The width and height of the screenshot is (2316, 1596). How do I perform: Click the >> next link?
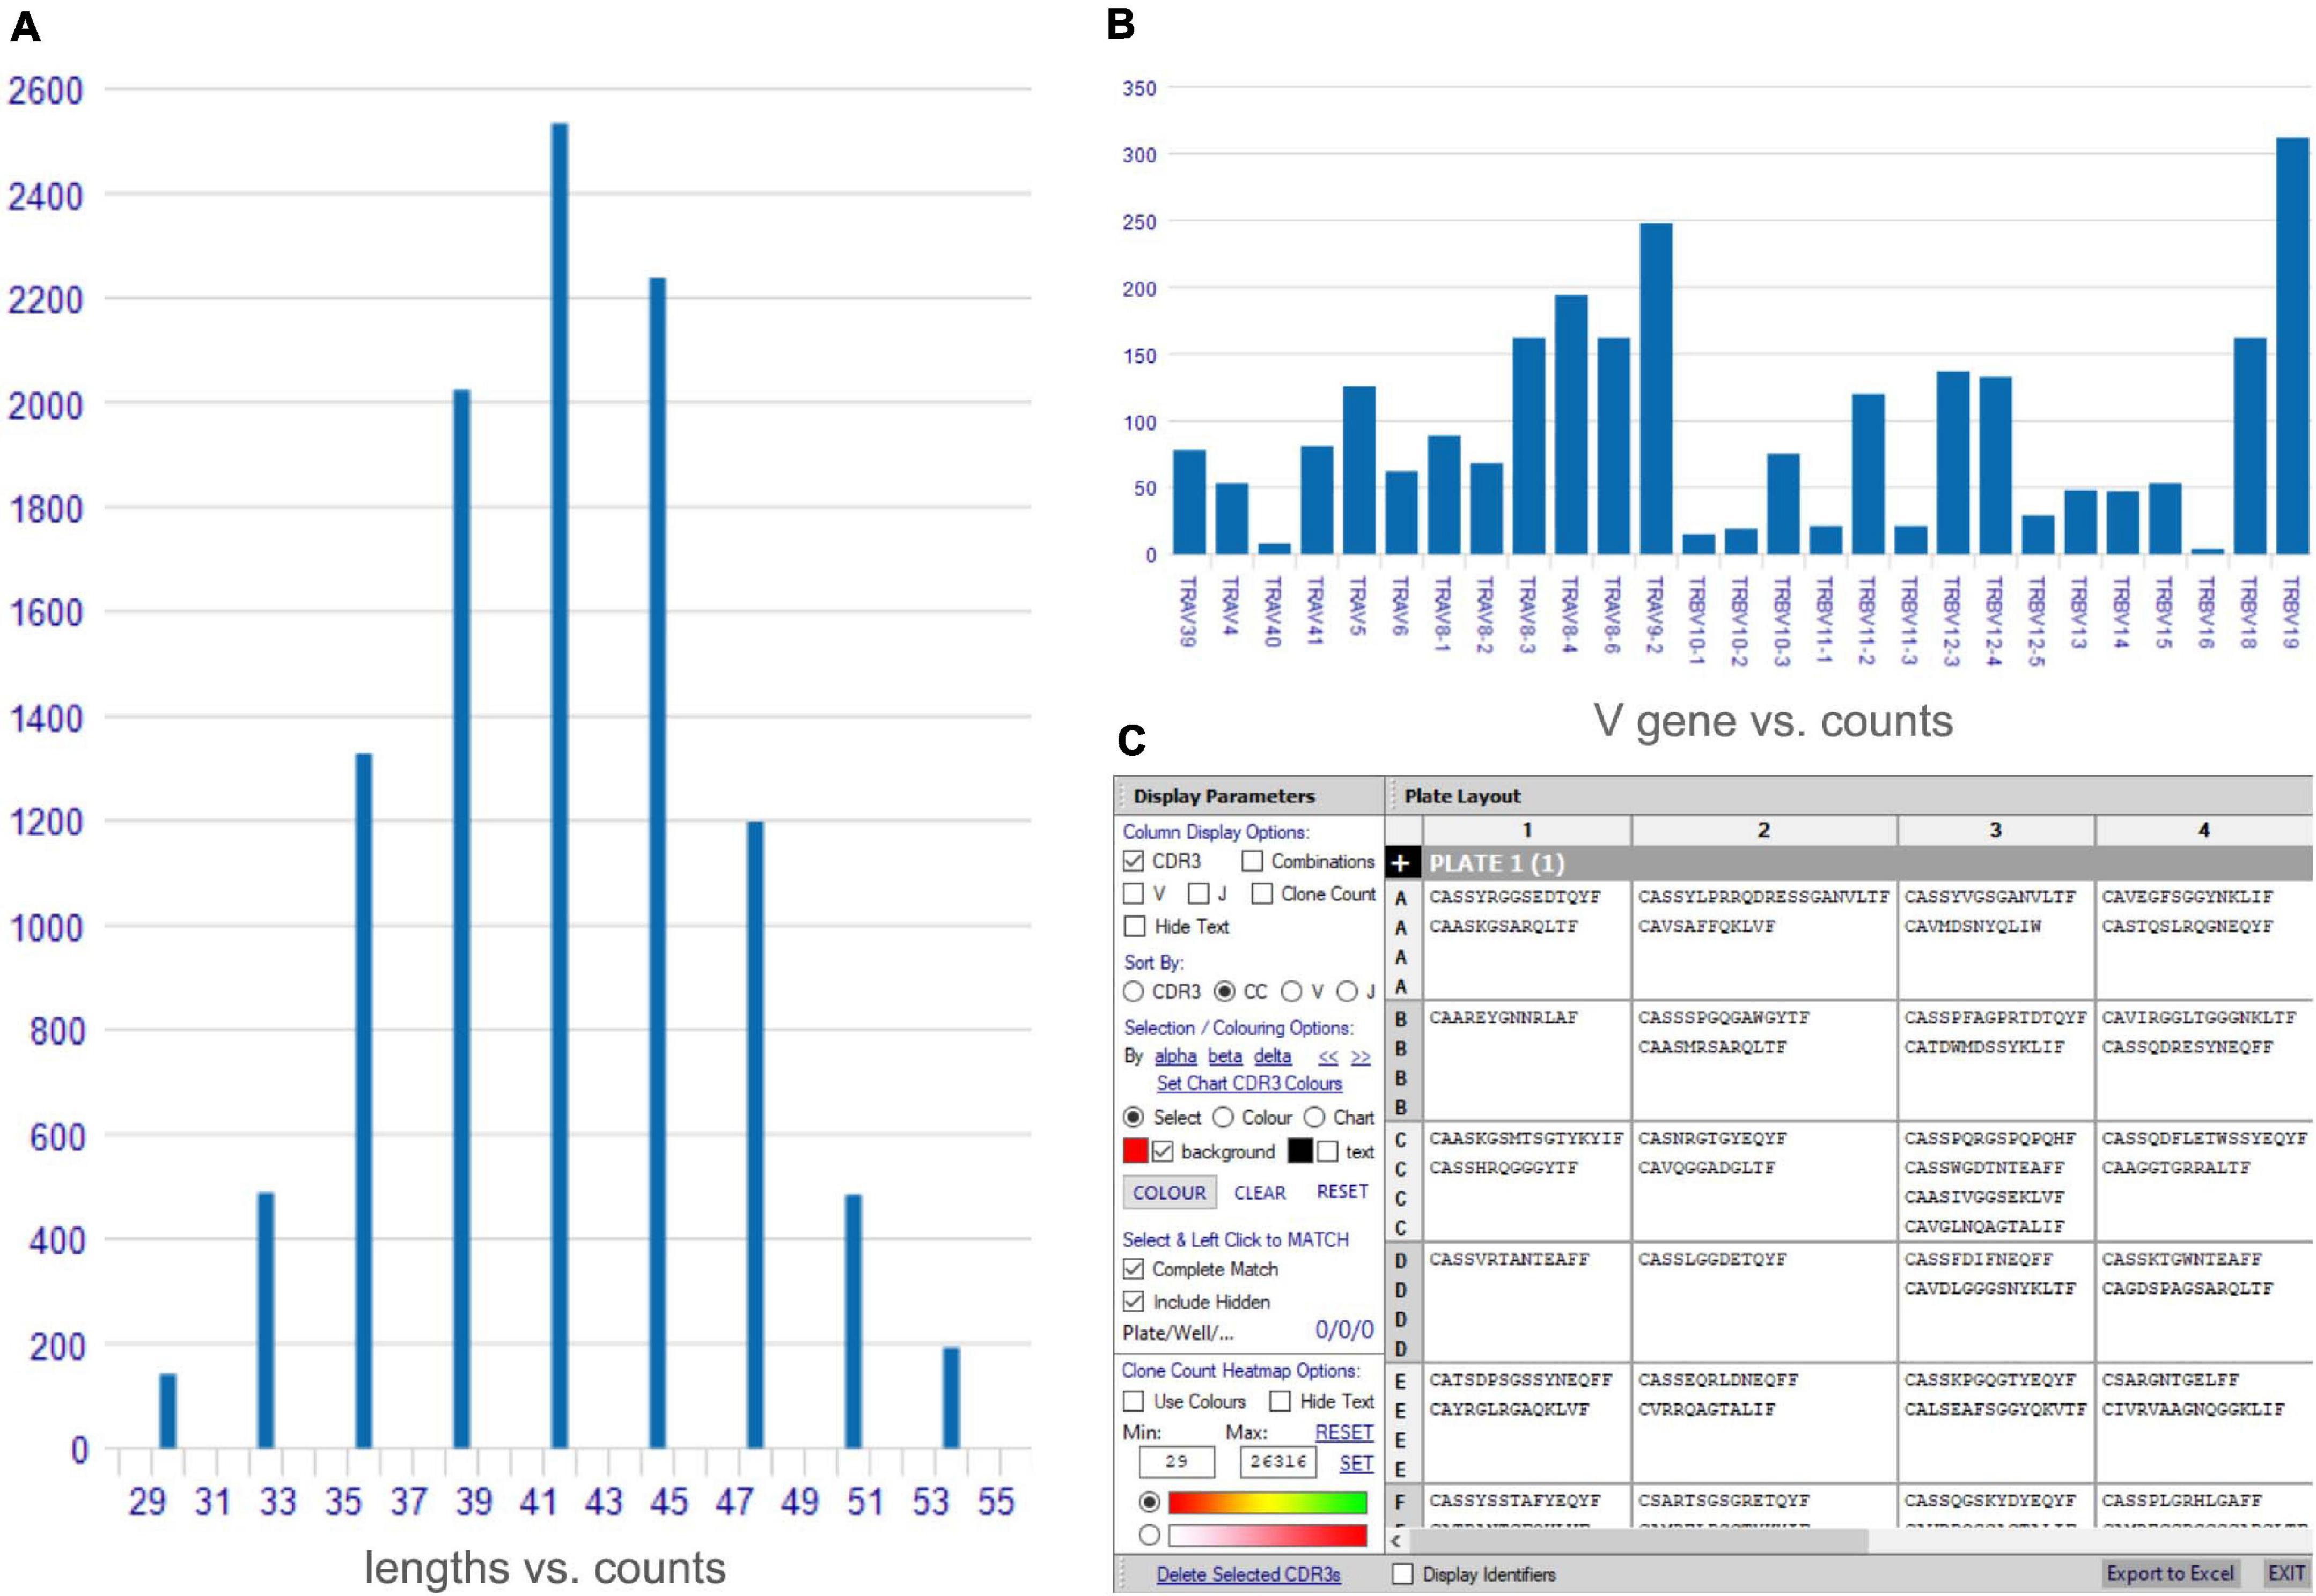tap(1361, 1057)
